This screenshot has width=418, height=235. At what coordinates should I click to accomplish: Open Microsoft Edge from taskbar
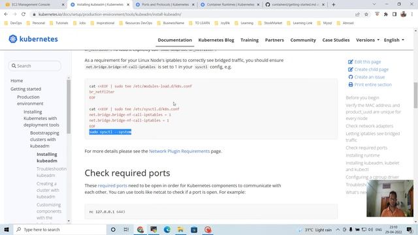pyautogui.click(x=167, y=229)
